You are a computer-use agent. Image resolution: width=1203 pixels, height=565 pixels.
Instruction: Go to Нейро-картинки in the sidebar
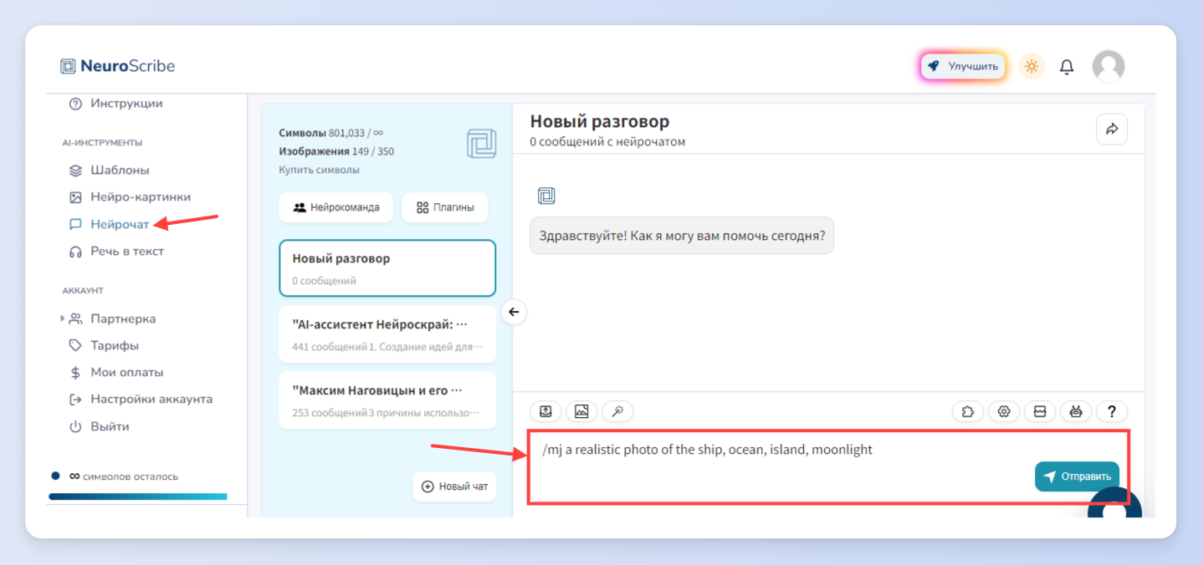click(x=130, y=197)
